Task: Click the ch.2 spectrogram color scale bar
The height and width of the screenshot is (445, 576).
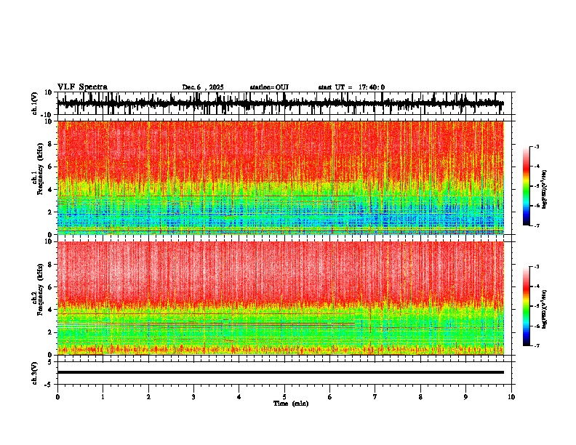Action: [527, 306]
